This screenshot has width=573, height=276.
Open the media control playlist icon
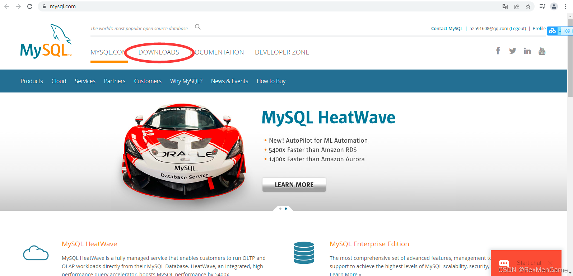tap(542, 6)
